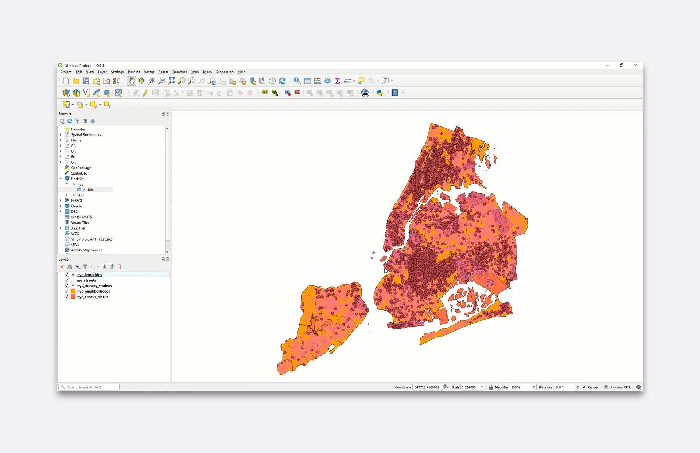Hide the nyc_census_blocks layer
This screenshot has height=453, width=700.
(x=67, y=297)
